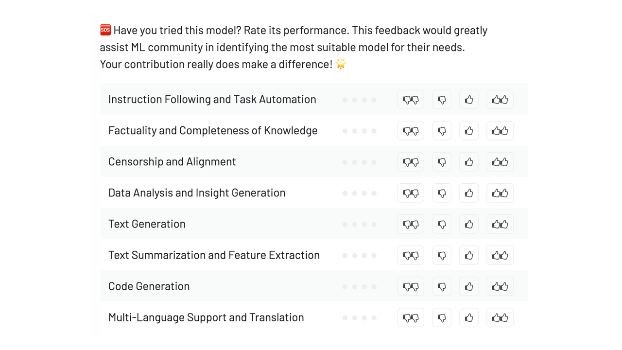Click the SOS emoji in the feedback prompt
622x350 pixels.
coord(105,30)
